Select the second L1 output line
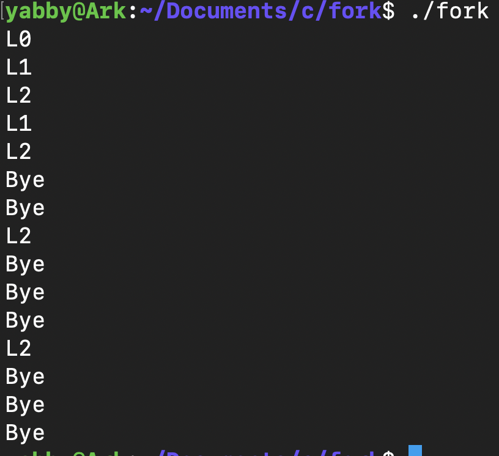 [x=18, y=124]
